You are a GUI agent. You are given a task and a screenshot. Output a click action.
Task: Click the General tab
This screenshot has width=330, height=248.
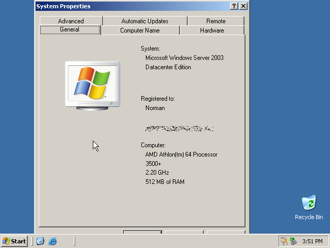coord(70,29)
